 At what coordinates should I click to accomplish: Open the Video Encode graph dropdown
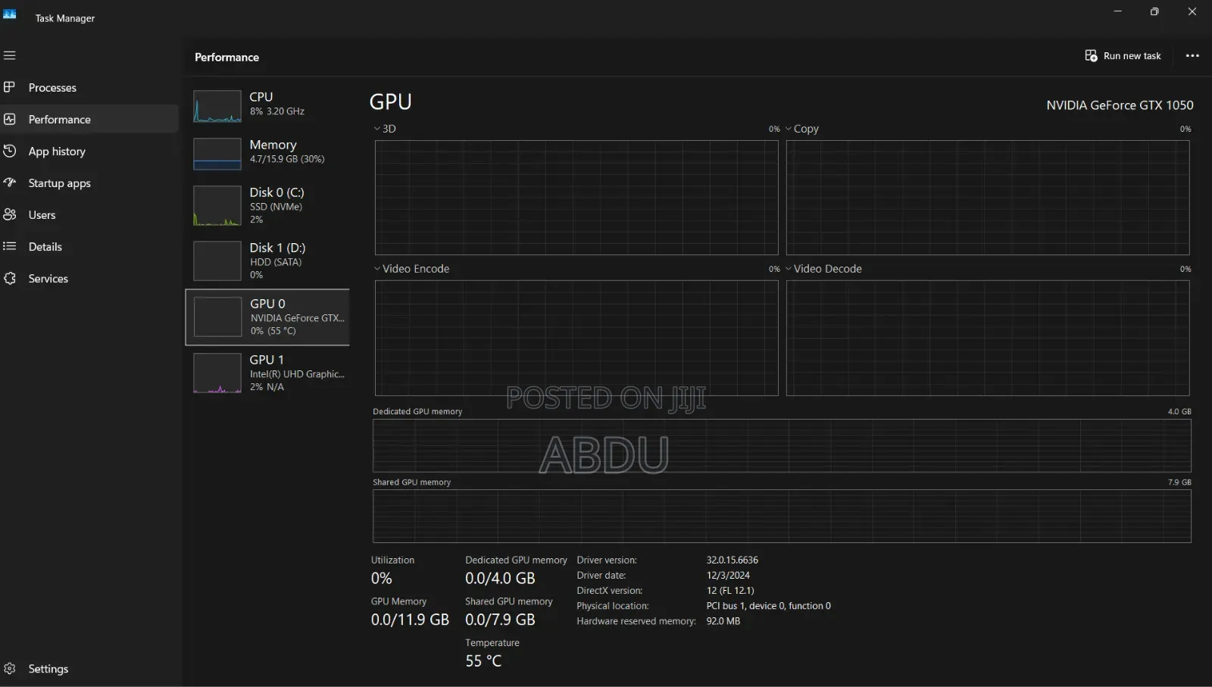point(377,269)
